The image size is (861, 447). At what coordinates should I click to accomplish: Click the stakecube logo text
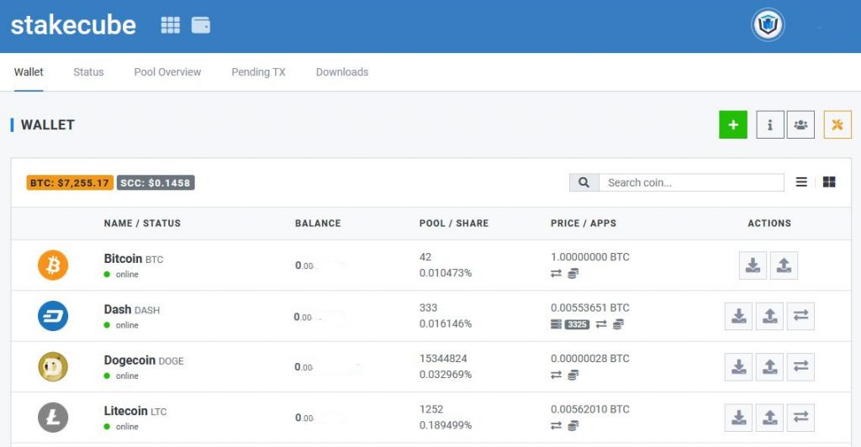73,25
